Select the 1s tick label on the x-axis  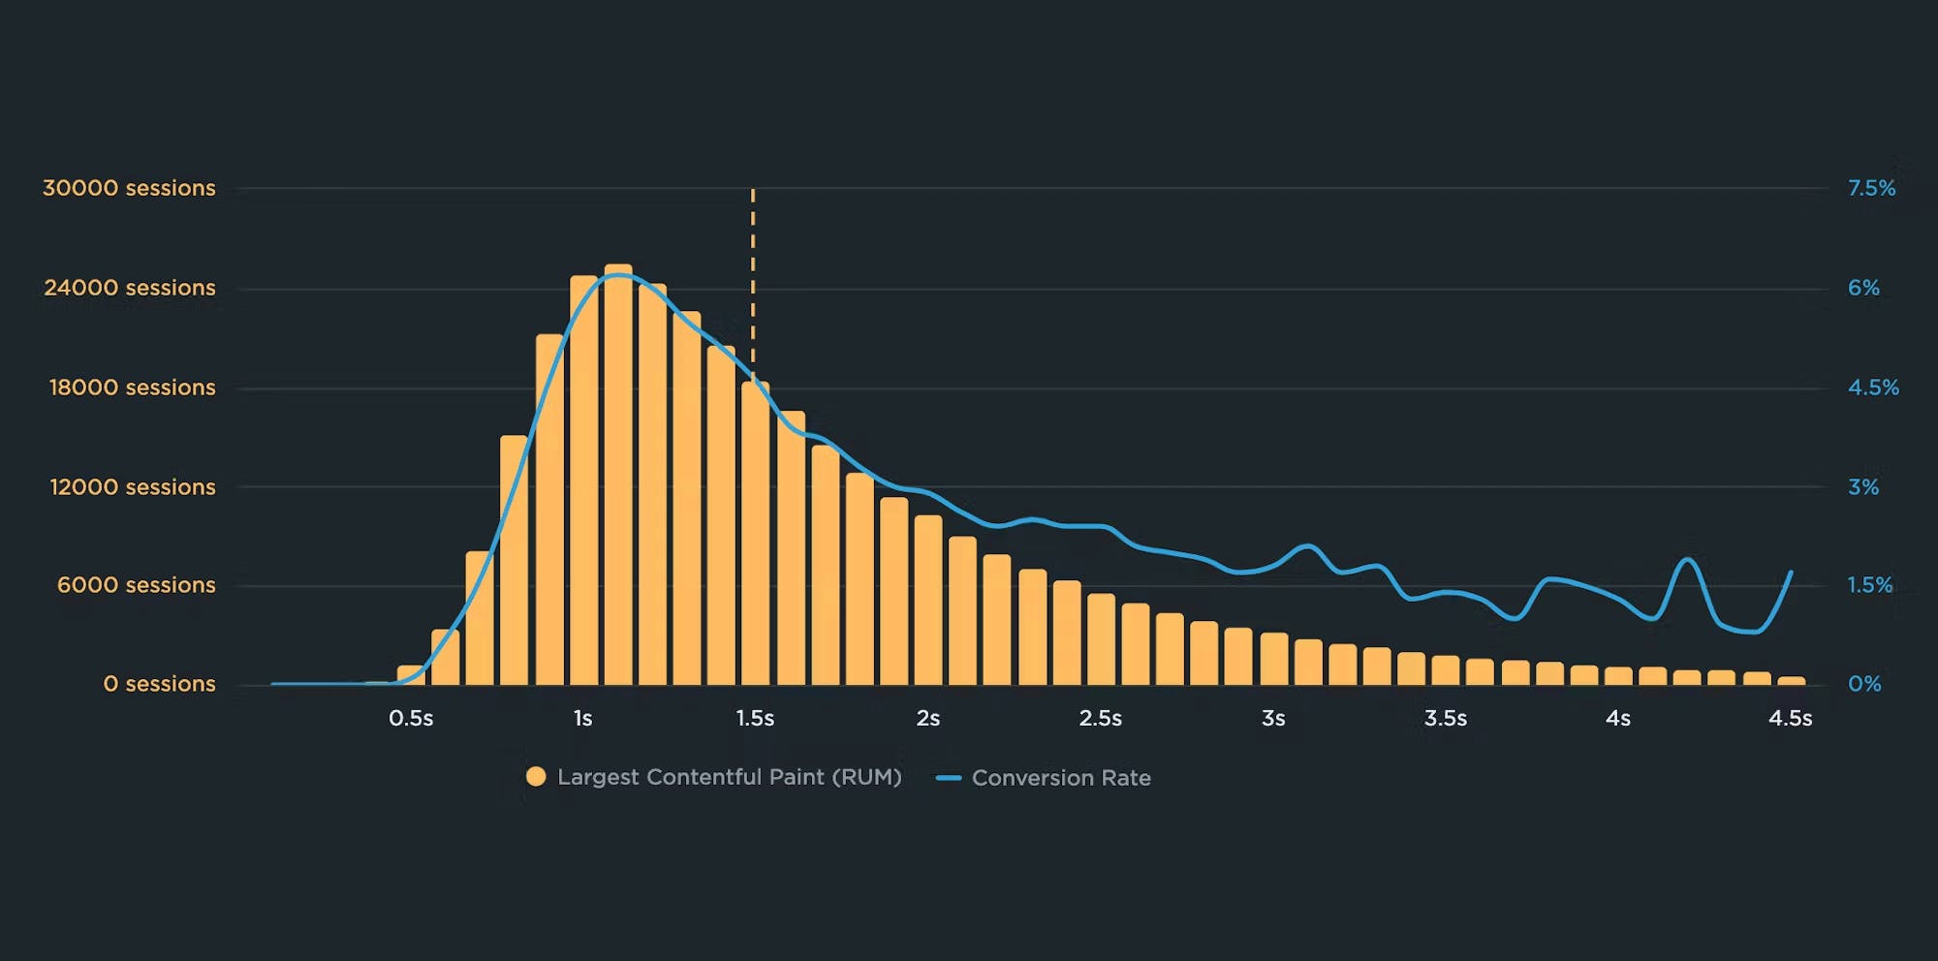pyautogui.click(x=582, y=719)
